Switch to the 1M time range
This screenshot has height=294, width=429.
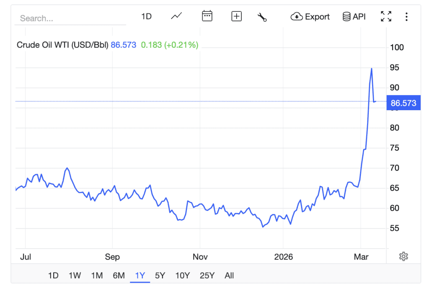pyautogui.click(x=97, y=276)
